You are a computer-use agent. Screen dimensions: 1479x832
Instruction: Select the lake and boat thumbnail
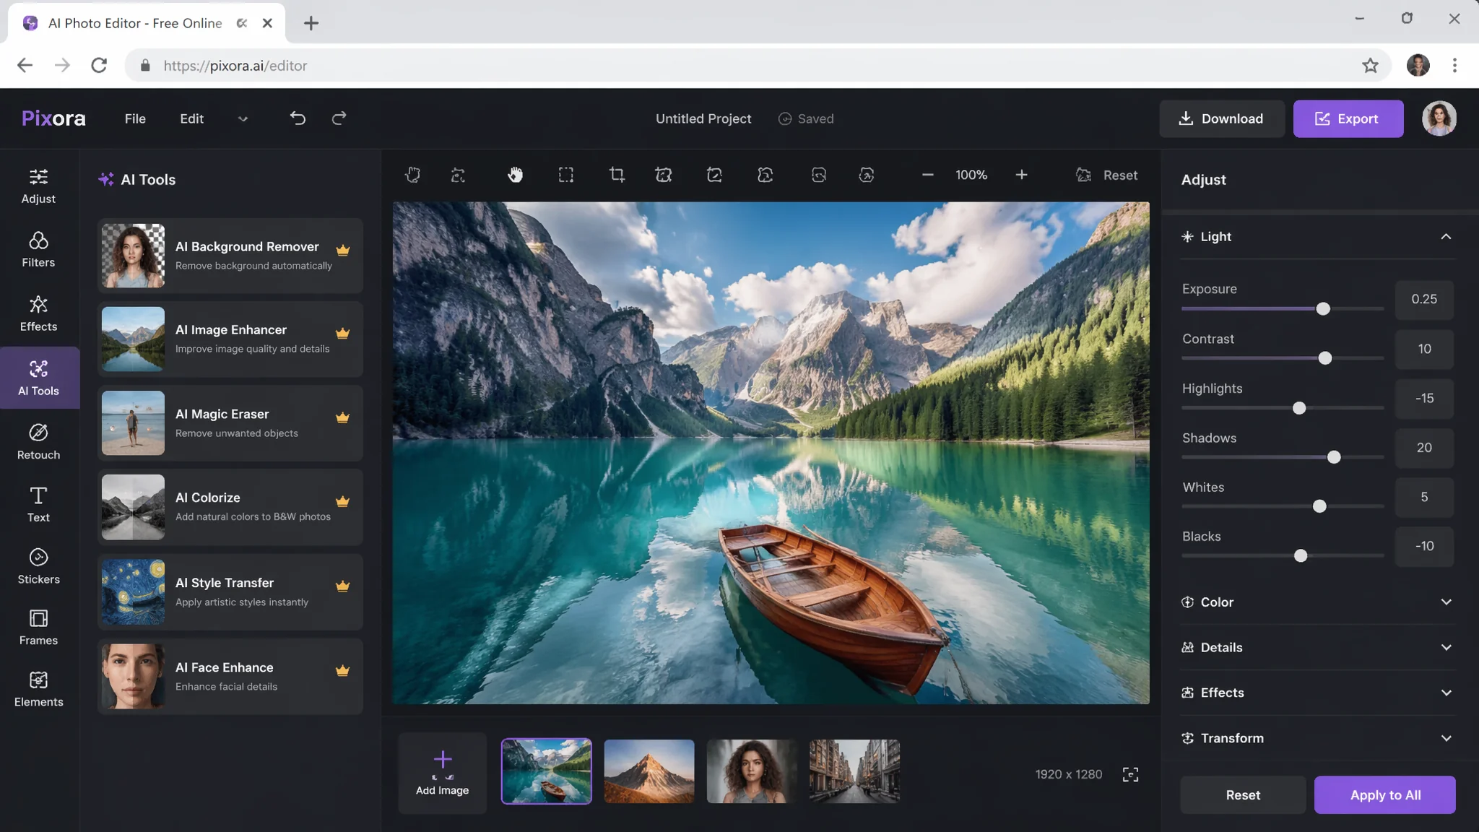coord(546,771)
